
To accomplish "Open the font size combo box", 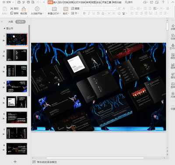I will 110,8.
